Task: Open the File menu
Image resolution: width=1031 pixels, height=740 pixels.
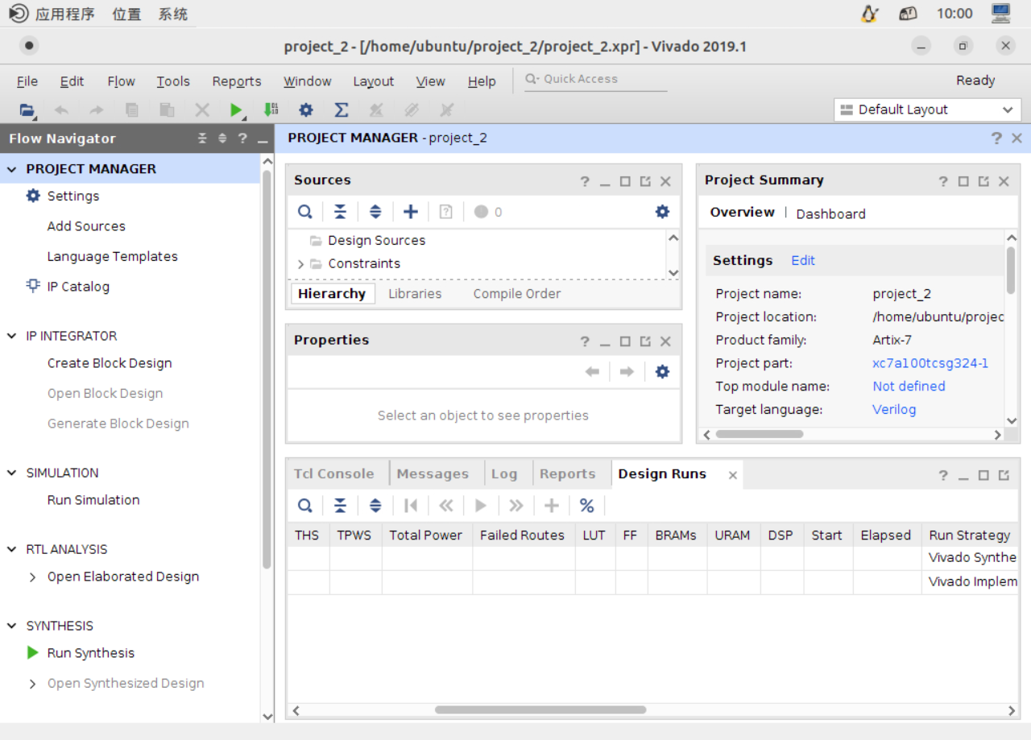Action: [x=27, y=81]
